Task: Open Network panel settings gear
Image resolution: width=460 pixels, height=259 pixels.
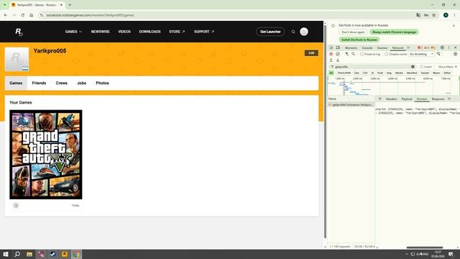Action: click(455, 54)
